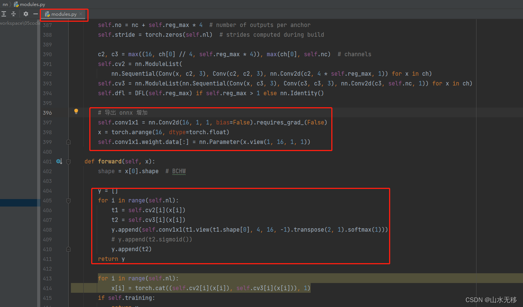
Task: Click 'torch.arange' on line 398
Action: point(131,132)
